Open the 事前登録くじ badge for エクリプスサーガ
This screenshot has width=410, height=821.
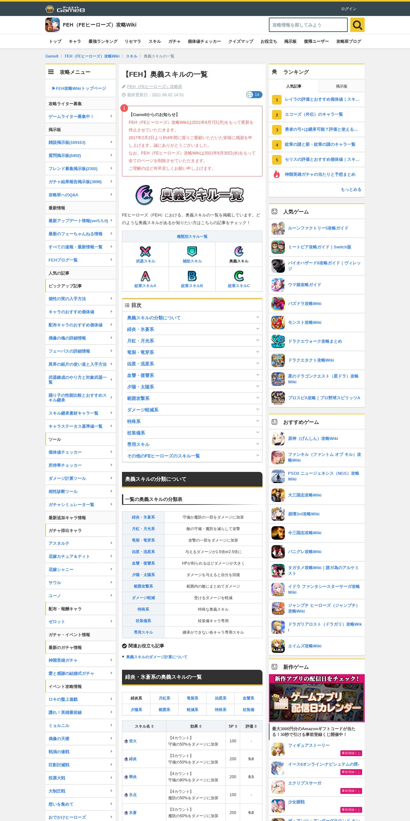pyautogui.click(x=351, y=791)
